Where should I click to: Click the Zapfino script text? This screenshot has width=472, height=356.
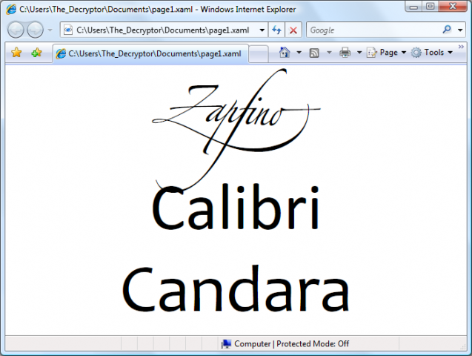coord(236,129)
